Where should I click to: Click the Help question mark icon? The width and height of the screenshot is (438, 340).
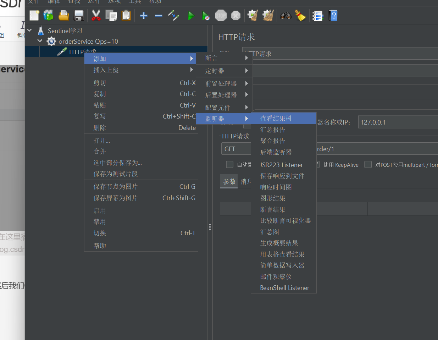(x=333, y=16)
